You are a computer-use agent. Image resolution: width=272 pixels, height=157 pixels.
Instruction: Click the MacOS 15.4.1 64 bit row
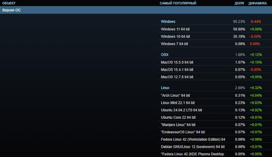coord(177,70)
